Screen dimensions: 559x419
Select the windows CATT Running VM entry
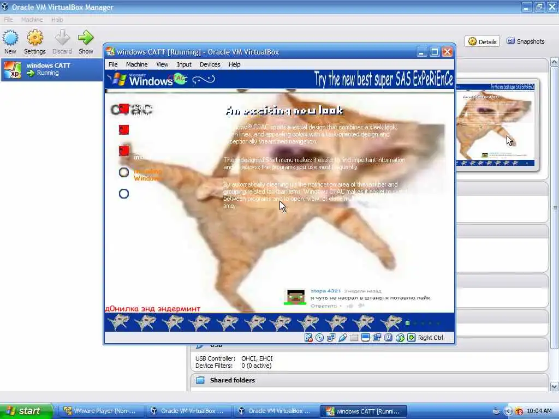click(52, 69)
